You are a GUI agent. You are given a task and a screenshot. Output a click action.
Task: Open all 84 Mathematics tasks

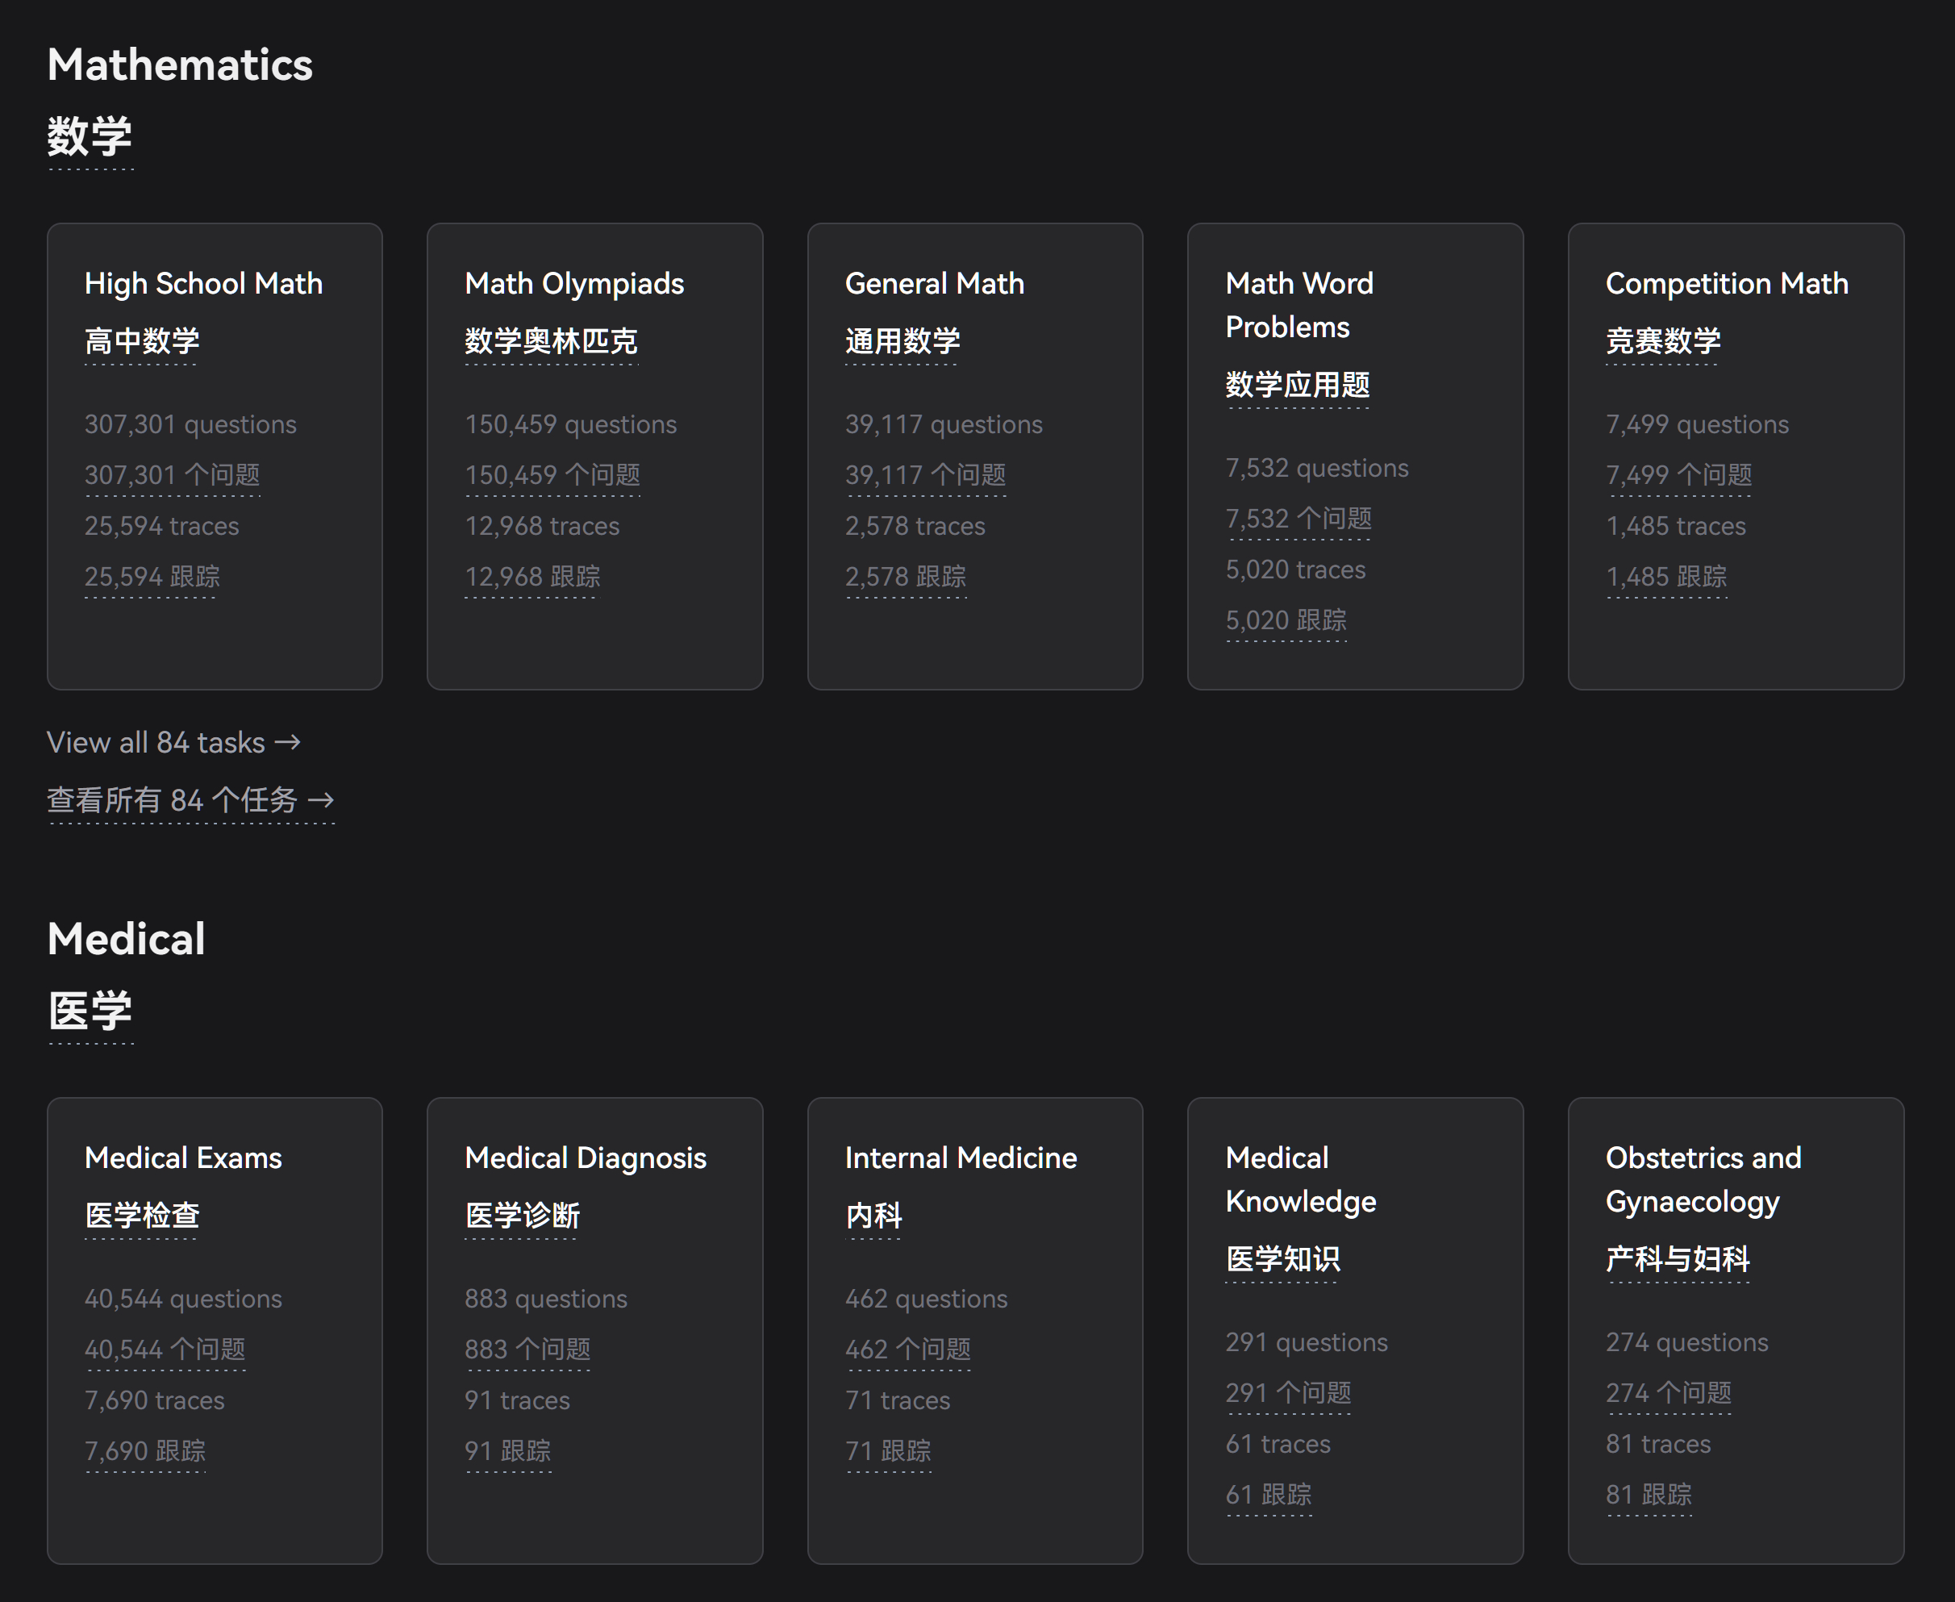175,742
